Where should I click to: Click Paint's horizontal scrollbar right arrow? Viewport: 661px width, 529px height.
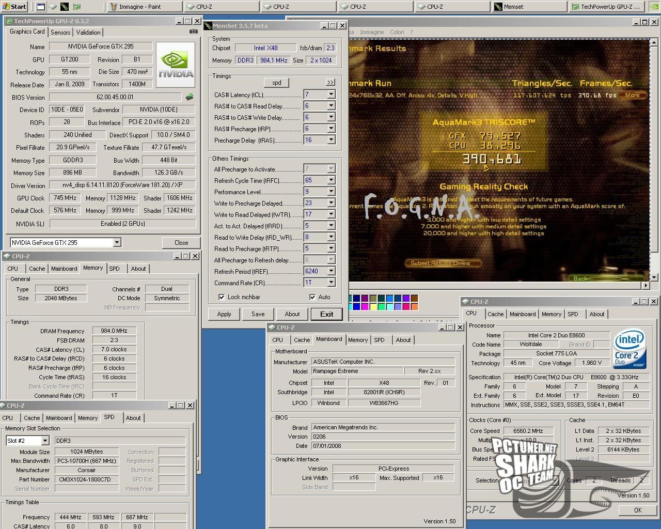click(646, 285)
